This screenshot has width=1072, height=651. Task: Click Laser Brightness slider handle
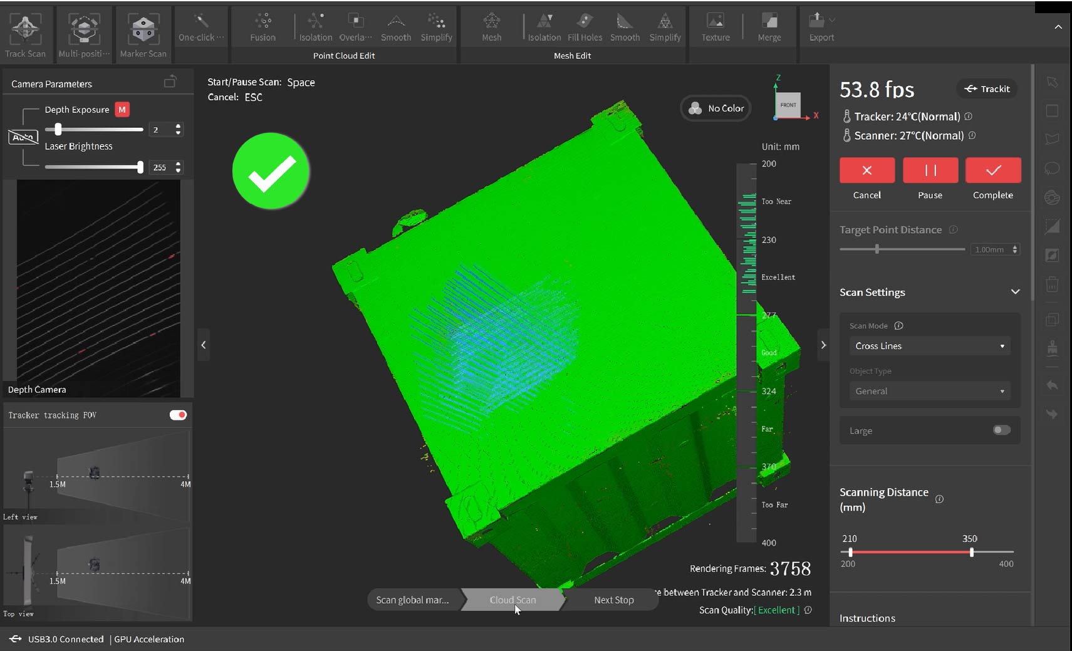click(x=140, y=167)
